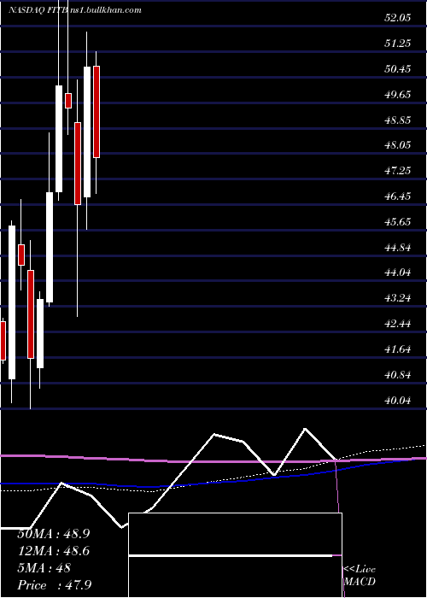Viewport: 427px width, 598px height.
Task: Click the 40.04 price axis label
Action: pyautogui.click(x=398, y=400)
